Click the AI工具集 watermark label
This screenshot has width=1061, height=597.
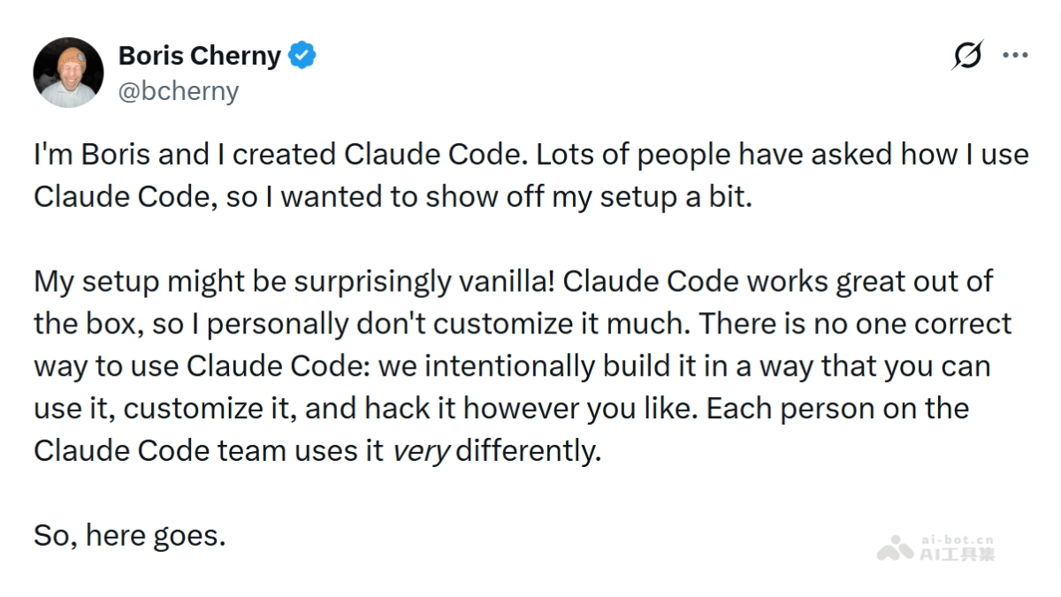pyautogui.click(x=957, y=555)
